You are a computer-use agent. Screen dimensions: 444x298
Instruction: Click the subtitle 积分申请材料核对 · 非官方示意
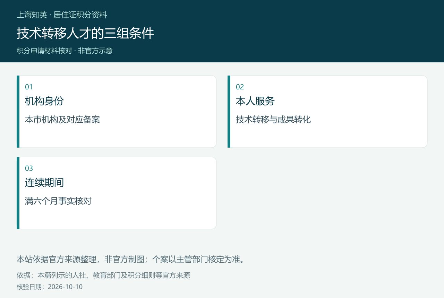(65, 51)
